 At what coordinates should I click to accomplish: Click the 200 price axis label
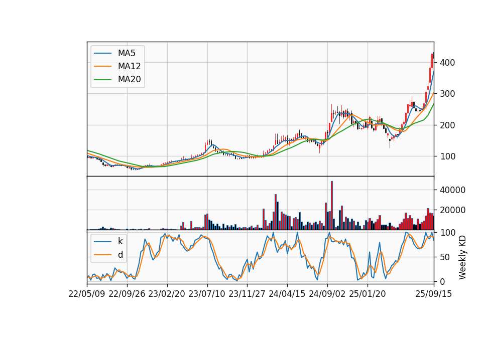[x=447, y=125]
